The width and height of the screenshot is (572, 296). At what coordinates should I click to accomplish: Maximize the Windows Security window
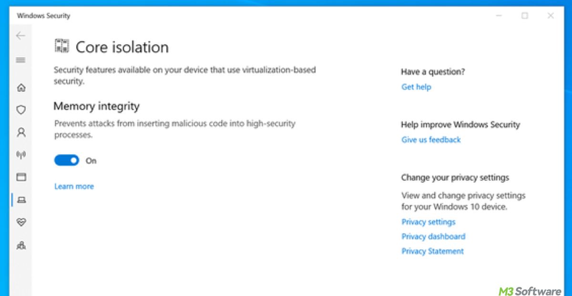(525, 16)
